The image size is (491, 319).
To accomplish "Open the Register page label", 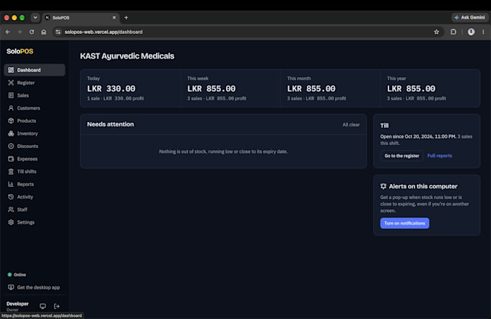I will pos(26,83).
